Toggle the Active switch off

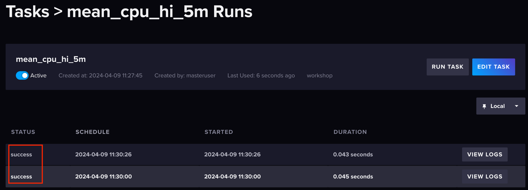click(x=22, y=75)
